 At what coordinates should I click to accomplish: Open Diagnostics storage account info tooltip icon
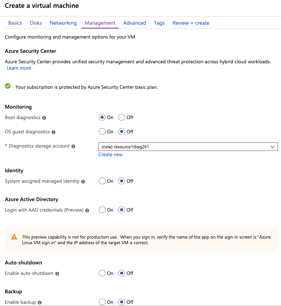[73, 146]
